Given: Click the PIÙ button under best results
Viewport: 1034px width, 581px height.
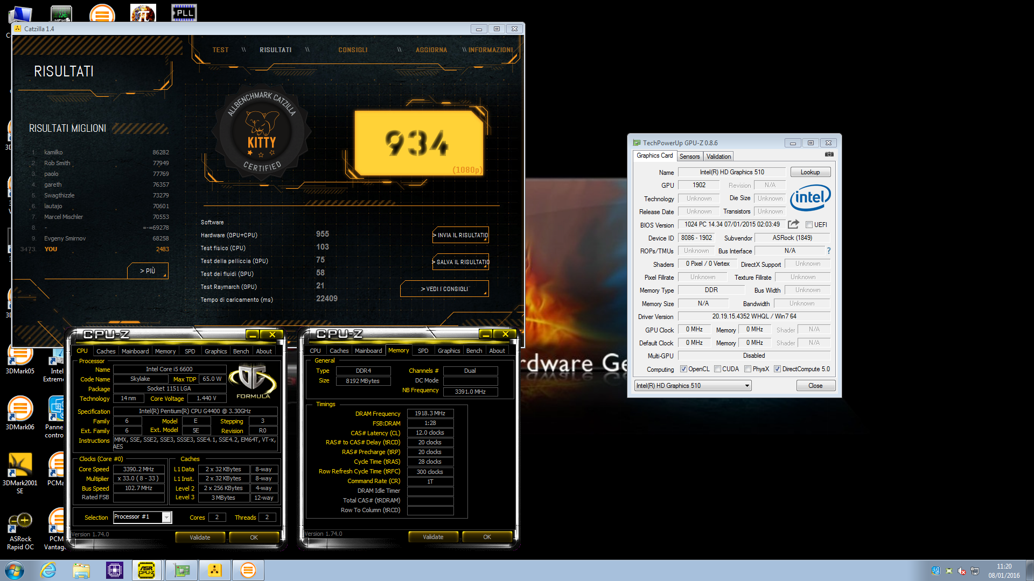Looking at the screenshot, I should [148, 271].
